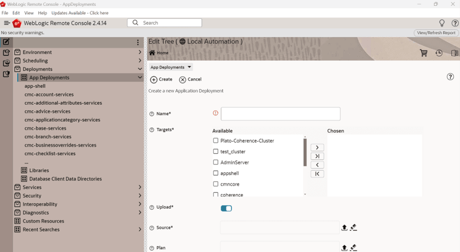Expand the Environment tree node
The image size is (460, 252).
(140, 52)
